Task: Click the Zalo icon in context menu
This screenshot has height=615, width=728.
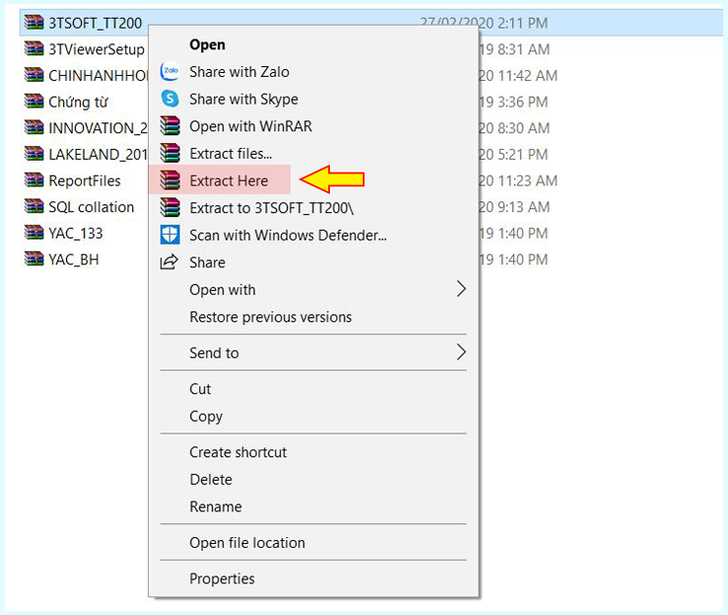Action: click(169, 71)
